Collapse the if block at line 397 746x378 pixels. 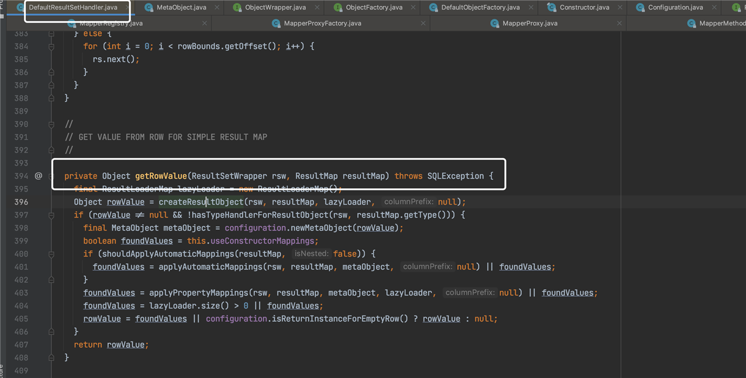point(51,215)
